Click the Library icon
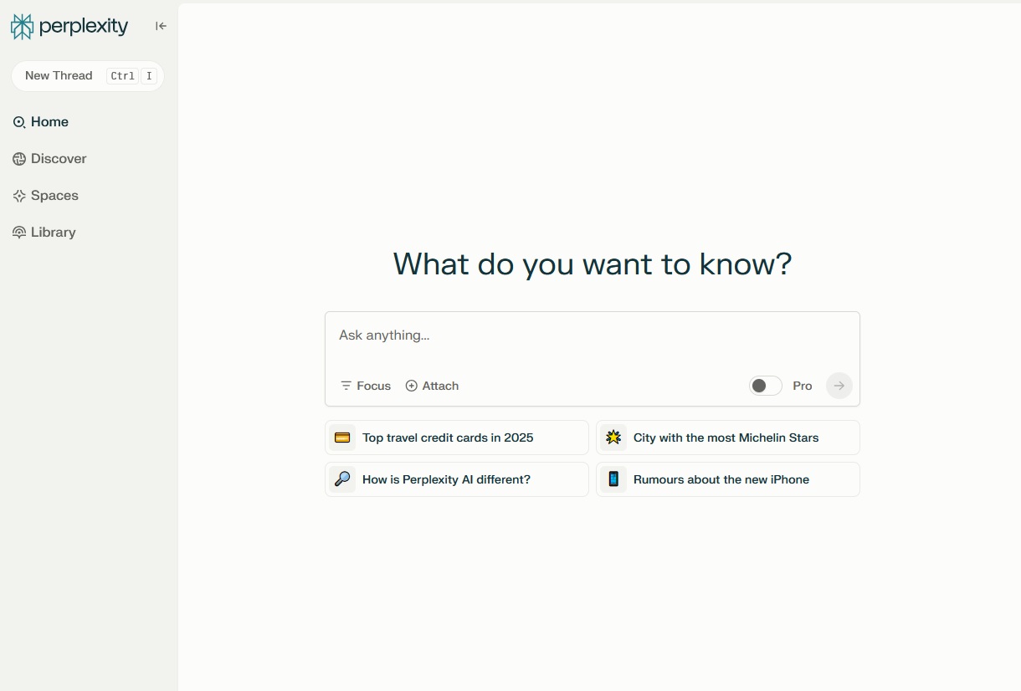Viewport: 1021px width, 691px height. 19,233
